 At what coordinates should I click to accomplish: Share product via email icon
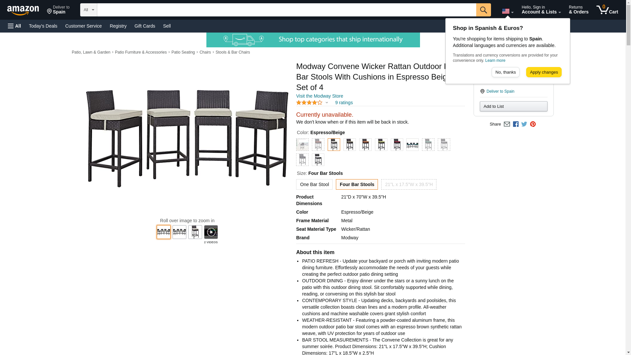pyautogui.click(x=507, y=124)
